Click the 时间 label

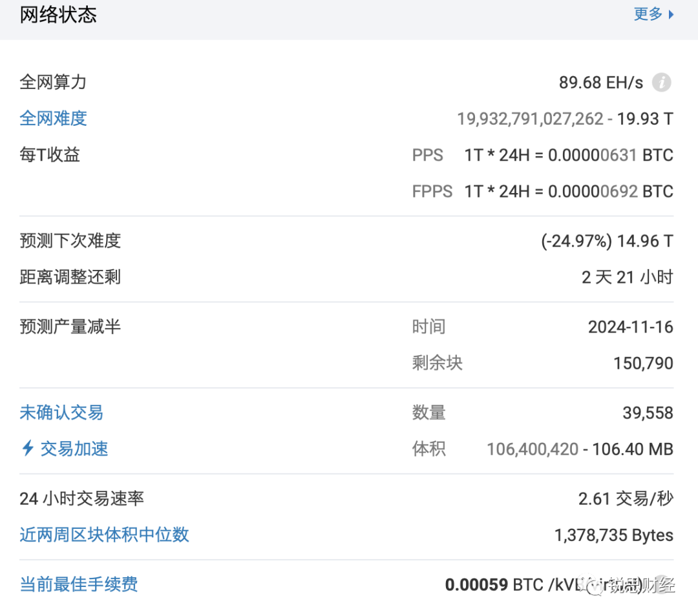pos(428,327)
